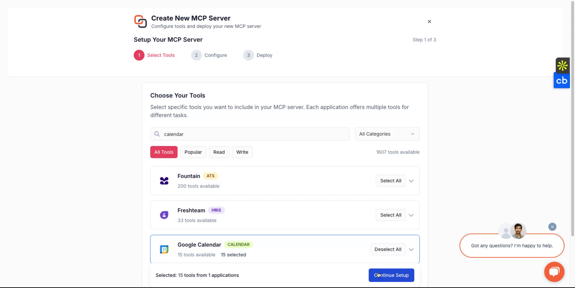Screen dimensions: 575x288
Task: Click the Google Calendar app icon
Action: point(164,250)
